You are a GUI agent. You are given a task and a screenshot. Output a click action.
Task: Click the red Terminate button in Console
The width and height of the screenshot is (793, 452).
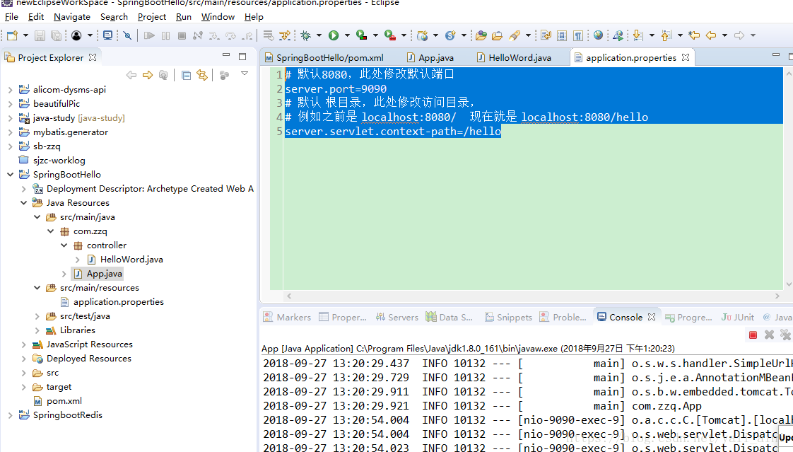click(x=753, y=335)
